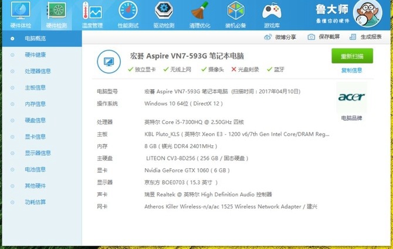Viewport: 393px width, 249px height.
Task: Click the 独立显卡 check mark
Action: click(x=130, y=69)
